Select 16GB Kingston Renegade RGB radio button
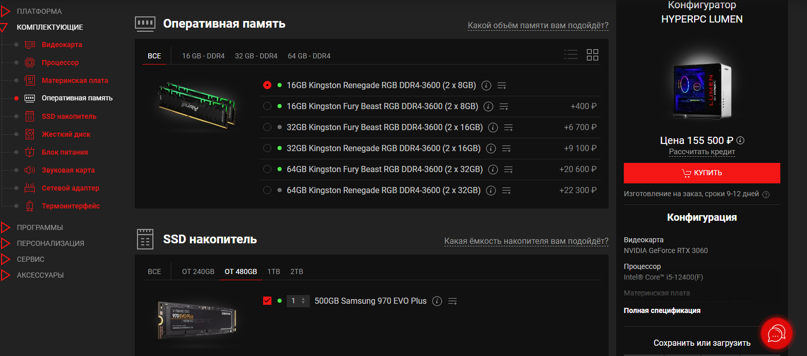Screen dimensions: 807x356 click(267, 85)
